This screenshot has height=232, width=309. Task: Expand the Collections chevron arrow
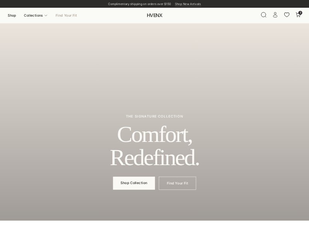(46, 15)
